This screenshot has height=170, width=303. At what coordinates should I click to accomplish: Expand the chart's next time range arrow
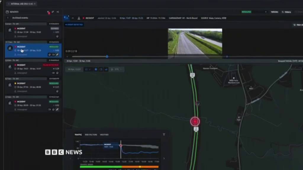[164, 158]
